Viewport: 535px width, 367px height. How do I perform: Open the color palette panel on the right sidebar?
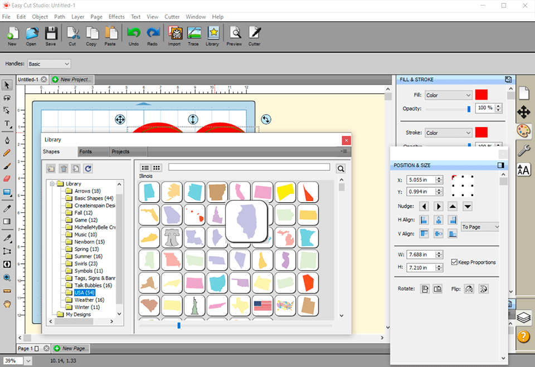click(x=524, y=132)
